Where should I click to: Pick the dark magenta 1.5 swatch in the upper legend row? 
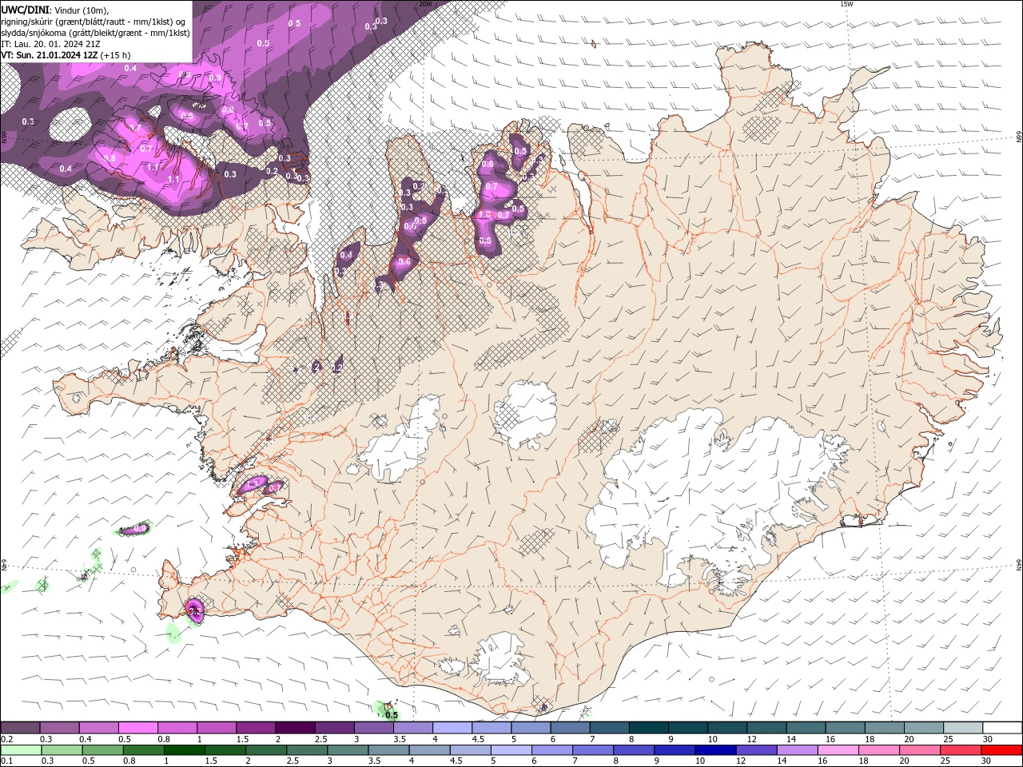[x=255, y=728]
